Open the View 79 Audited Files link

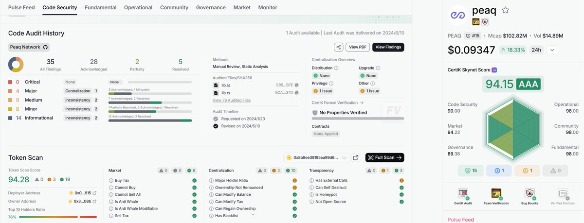(232, 100)
